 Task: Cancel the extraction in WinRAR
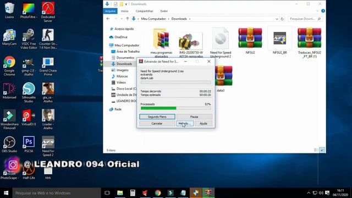click(157, 123)
